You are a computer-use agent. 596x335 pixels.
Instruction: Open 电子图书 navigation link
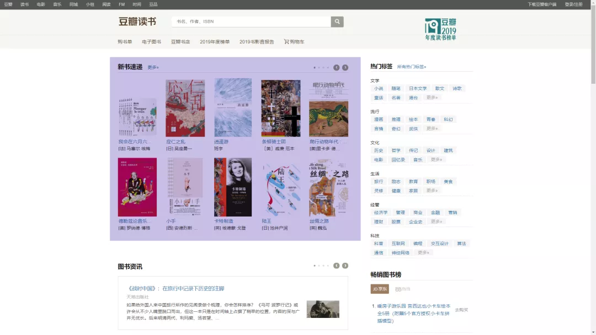tap(151, 42)
